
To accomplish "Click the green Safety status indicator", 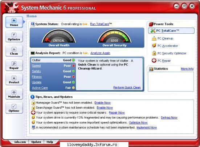I will tap(73, 71).
